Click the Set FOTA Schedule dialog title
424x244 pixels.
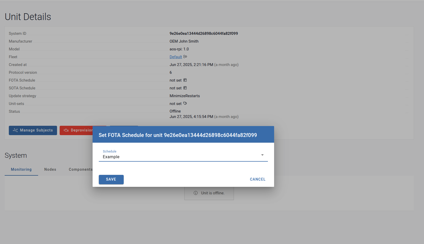[178, 135]
